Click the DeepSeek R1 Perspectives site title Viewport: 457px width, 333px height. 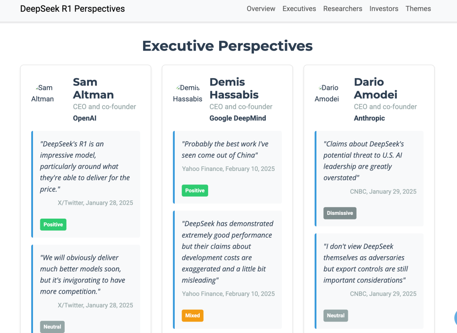point(72,8)
